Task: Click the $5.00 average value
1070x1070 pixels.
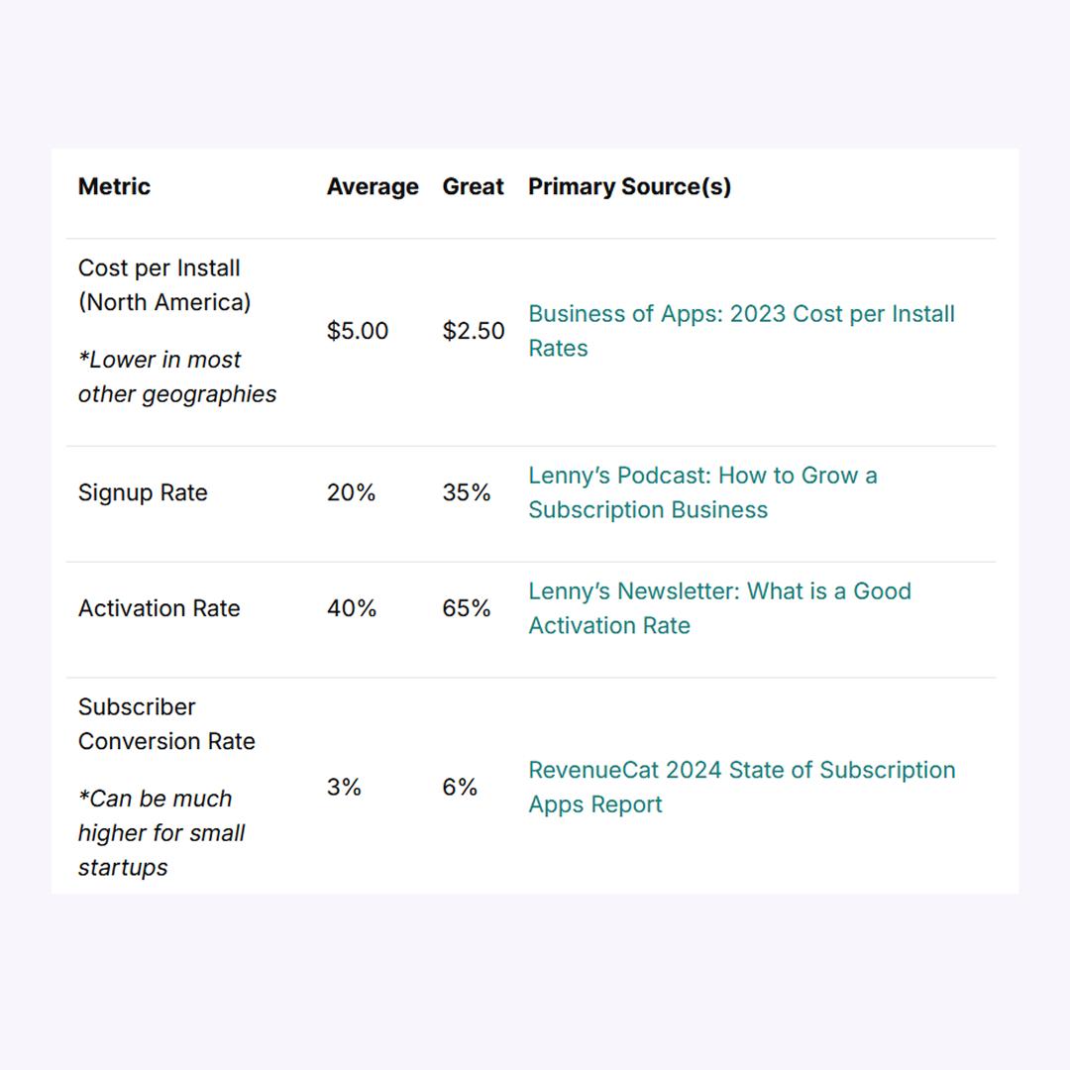Action: (x=358, y=331)
